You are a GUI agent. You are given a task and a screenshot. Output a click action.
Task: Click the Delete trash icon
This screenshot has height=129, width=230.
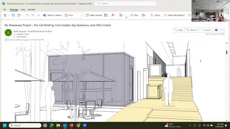(5, 15)
